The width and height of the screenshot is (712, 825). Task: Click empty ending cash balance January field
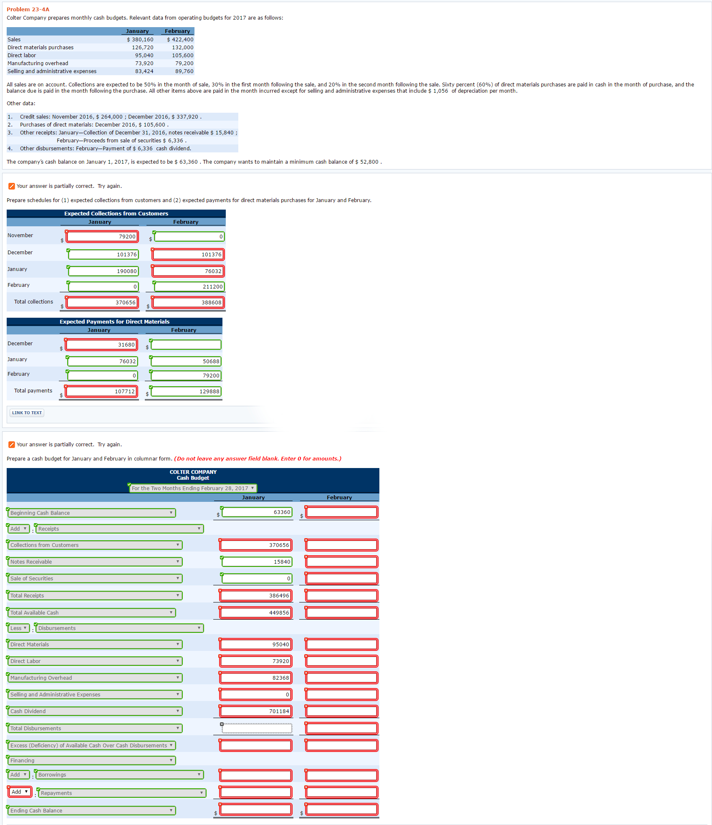256,809
